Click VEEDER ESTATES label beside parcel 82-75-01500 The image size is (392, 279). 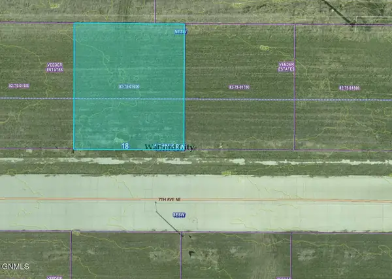coord(55,67)
